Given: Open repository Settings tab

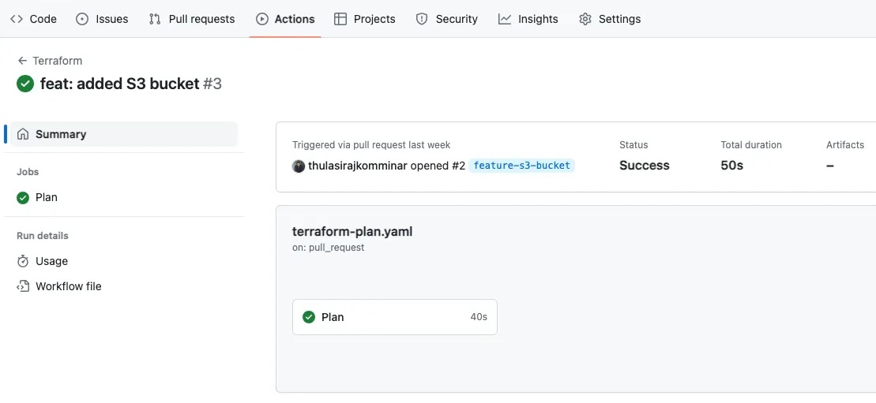Looking at the screenshot, I should pos(610,19).
